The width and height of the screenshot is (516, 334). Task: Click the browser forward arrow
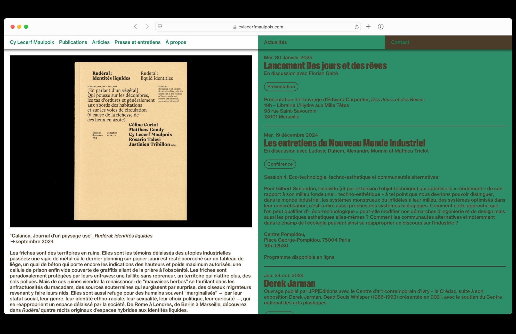[x=147, y=27]
